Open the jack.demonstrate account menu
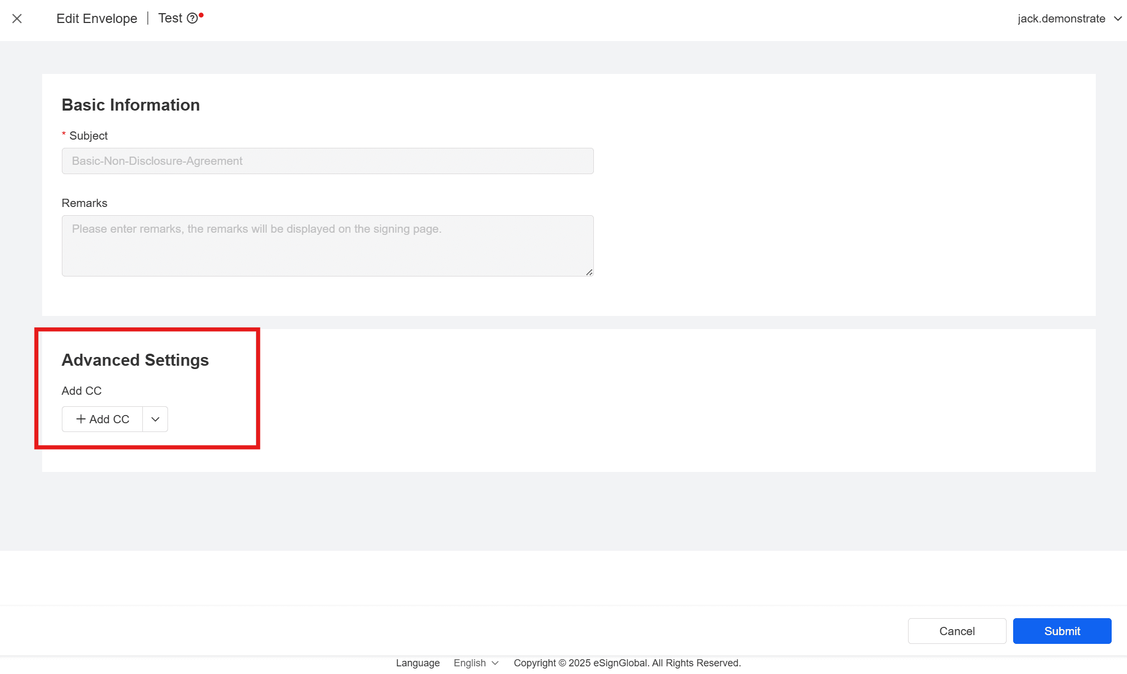The width and height of the screenshot is (1127, 674). pos(1061,19)
